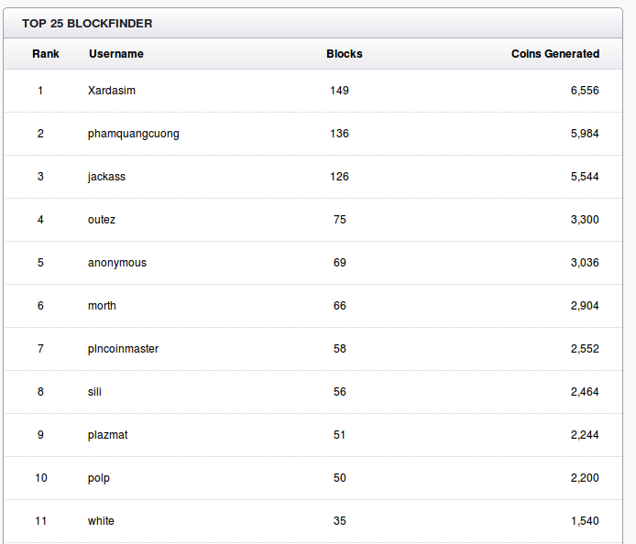This screenshot has width=636, height=544.
Task: Click the Rank column header
Action: pyautogui.click(x=46, y=54)
